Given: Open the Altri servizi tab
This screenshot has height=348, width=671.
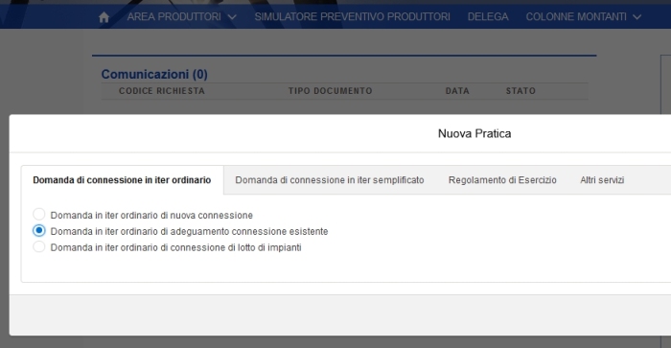Looking at the screenshot, I should pos(602,180).
